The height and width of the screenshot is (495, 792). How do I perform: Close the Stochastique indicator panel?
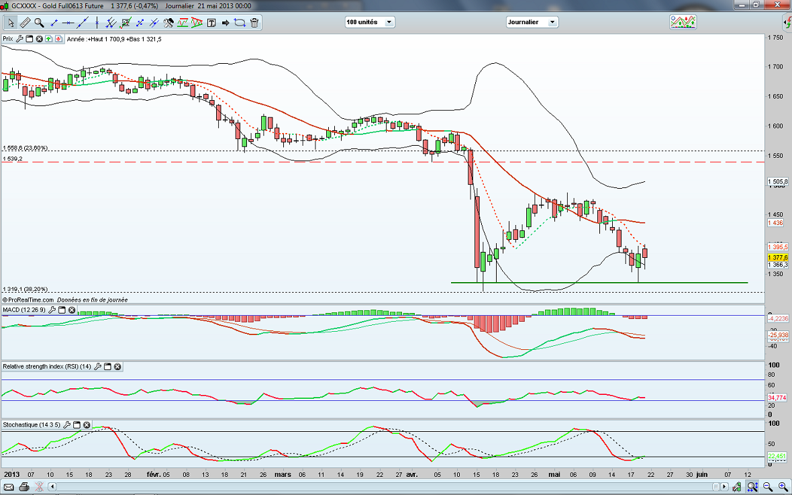[87, 425]
